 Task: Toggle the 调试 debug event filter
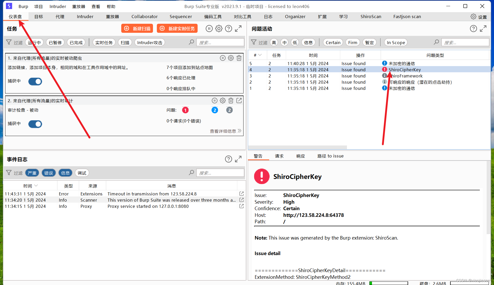tap(82, 173)
